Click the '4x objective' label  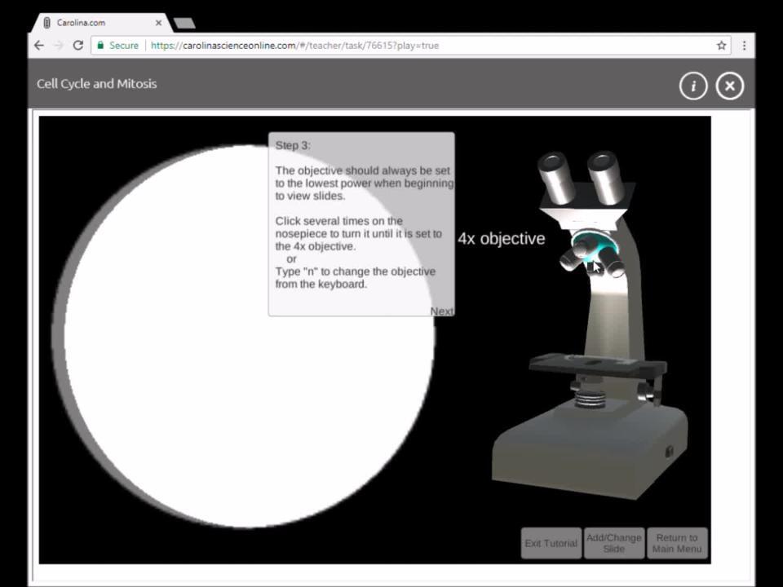coord(502,239)
